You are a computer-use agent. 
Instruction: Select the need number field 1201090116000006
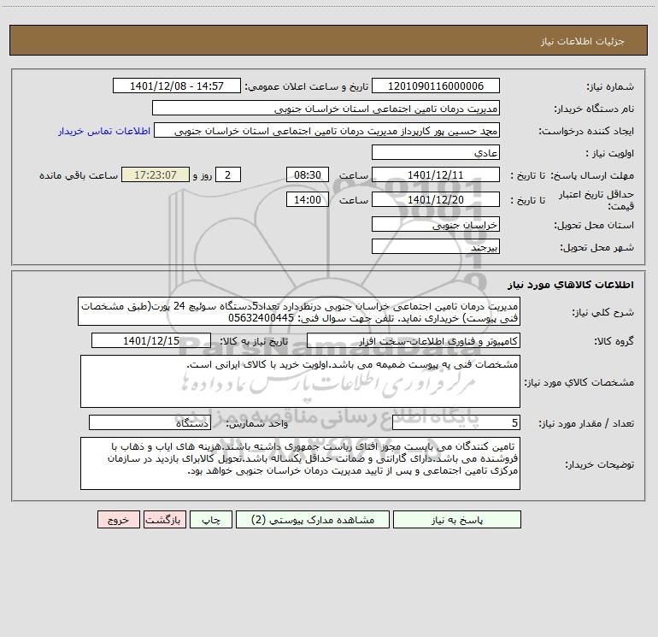point(436,86)
